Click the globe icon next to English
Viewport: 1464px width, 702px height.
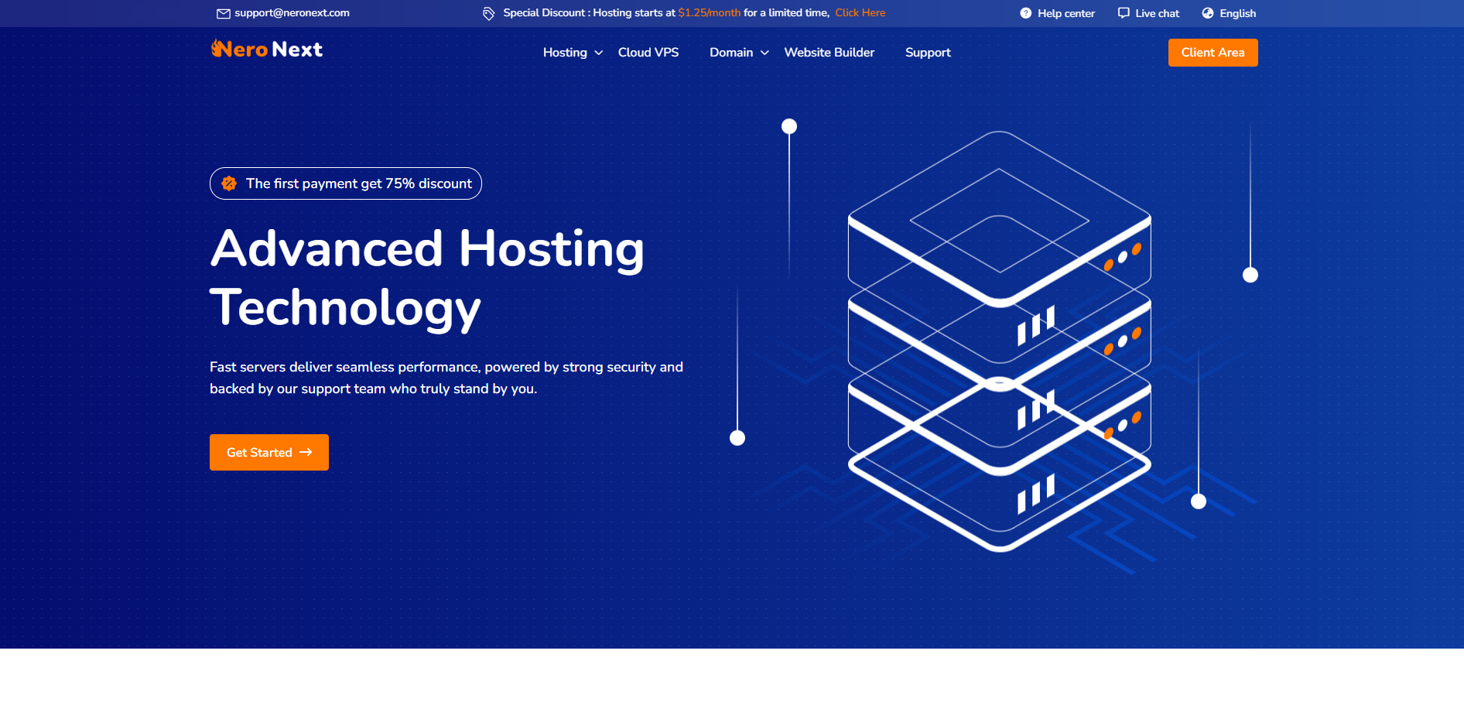[1208, 13]
